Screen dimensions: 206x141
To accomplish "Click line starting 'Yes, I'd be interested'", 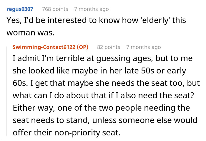I will [96, 21].
